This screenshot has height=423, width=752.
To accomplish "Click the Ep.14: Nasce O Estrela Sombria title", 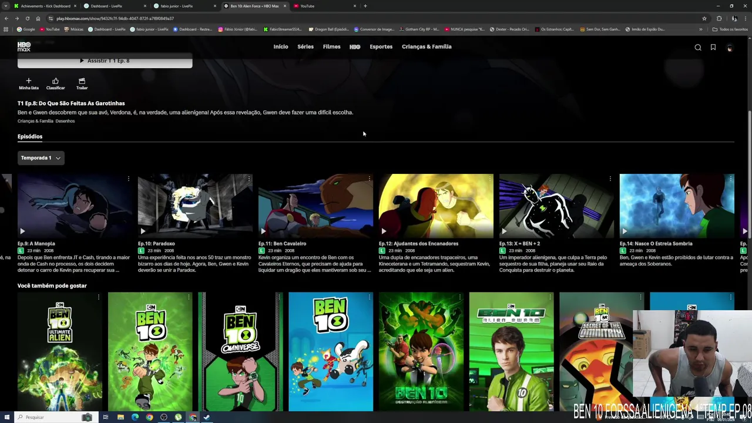I will pyautogui.click(x=656, y=243).
